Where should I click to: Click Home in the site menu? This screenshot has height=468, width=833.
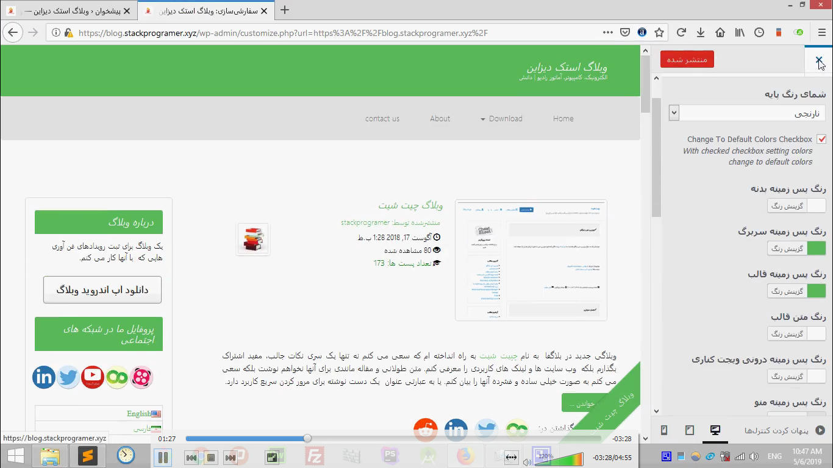tap(563, 119)
